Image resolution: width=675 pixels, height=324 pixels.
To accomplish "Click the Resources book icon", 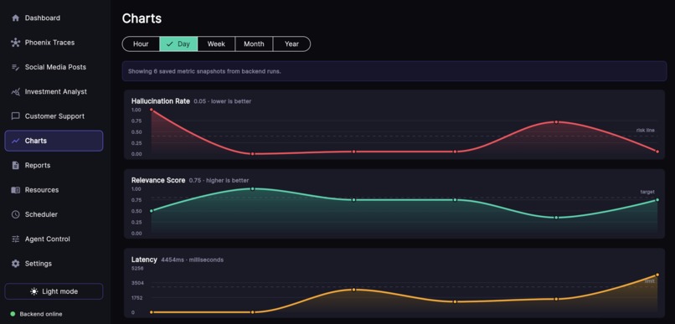I will tap(16, 190).
